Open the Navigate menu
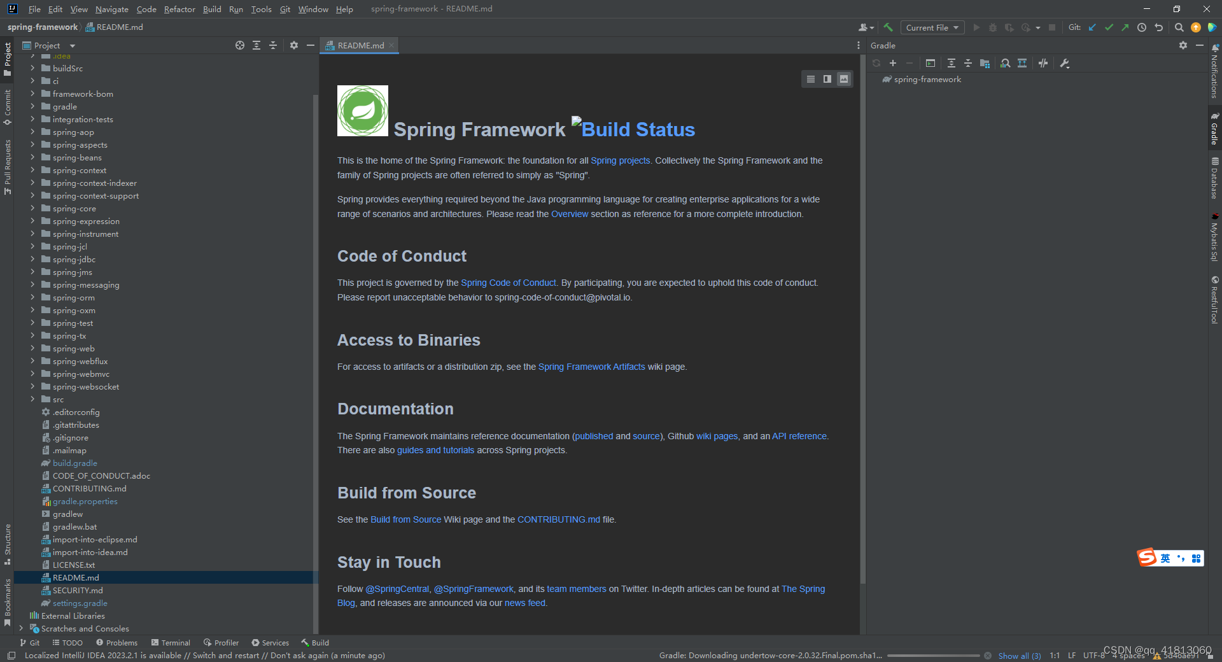Viewport: 1222px width, 662px height. (111, 9)
